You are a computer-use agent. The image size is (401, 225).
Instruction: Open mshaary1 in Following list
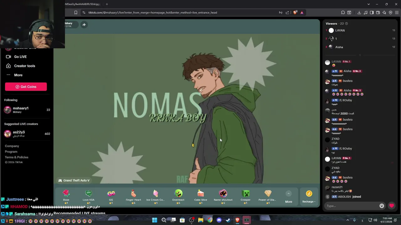[x=27, y=110]
